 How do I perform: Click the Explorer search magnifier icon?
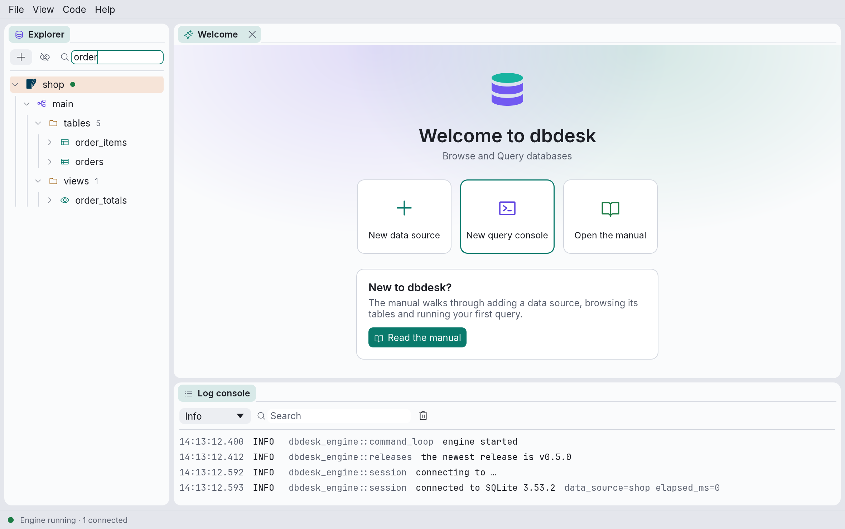point(64,57)
